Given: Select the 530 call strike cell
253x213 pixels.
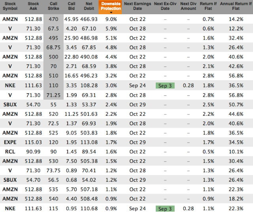Looking at the screenshot, I should pos(53,161).
